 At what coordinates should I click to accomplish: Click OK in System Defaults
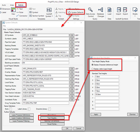(67, 128)
